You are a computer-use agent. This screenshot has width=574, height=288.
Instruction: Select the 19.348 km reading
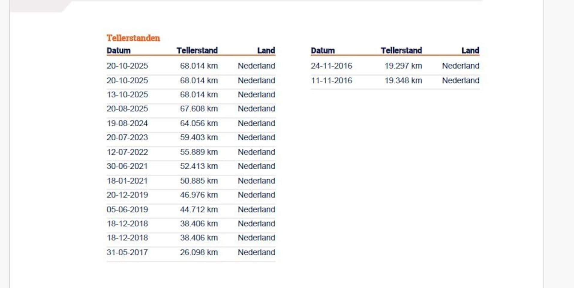[403, 80]
